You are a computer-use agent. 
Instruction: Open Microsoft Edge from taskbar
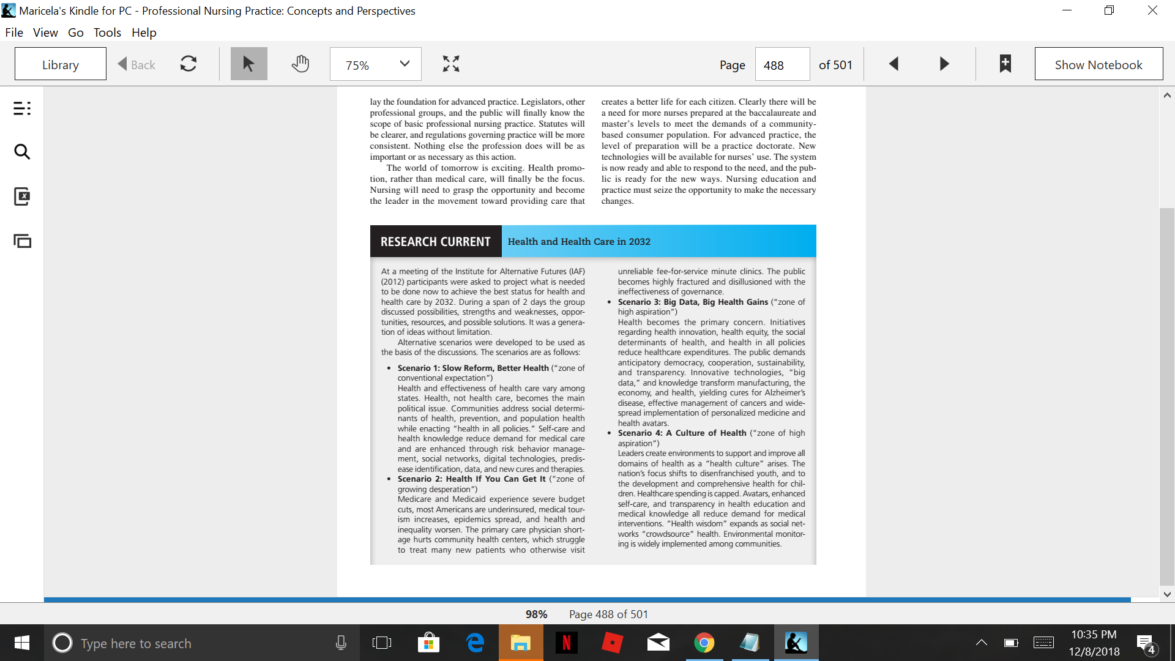pyautogui.click(x=475, y=643)
